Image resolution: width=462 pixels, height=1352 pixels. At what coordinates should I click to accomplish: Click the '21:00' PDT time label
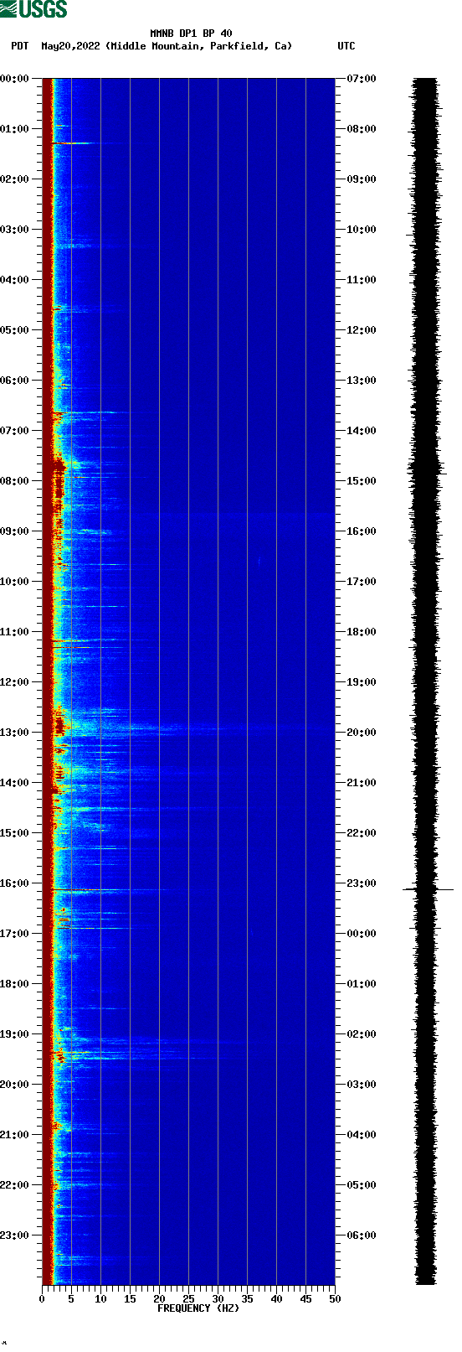pyautogui.click(x=15, y=1135)
